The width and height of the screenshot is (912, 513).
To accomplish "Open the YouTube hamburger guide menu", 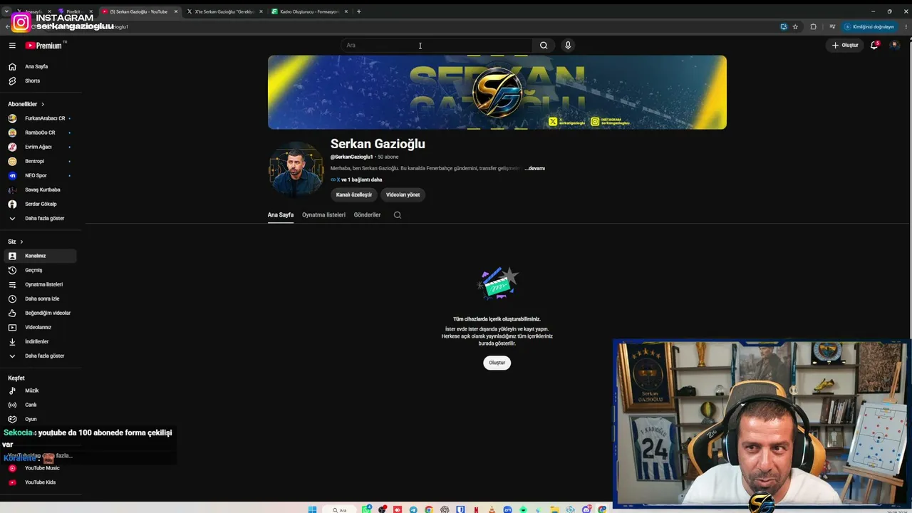I will (12, 45).
